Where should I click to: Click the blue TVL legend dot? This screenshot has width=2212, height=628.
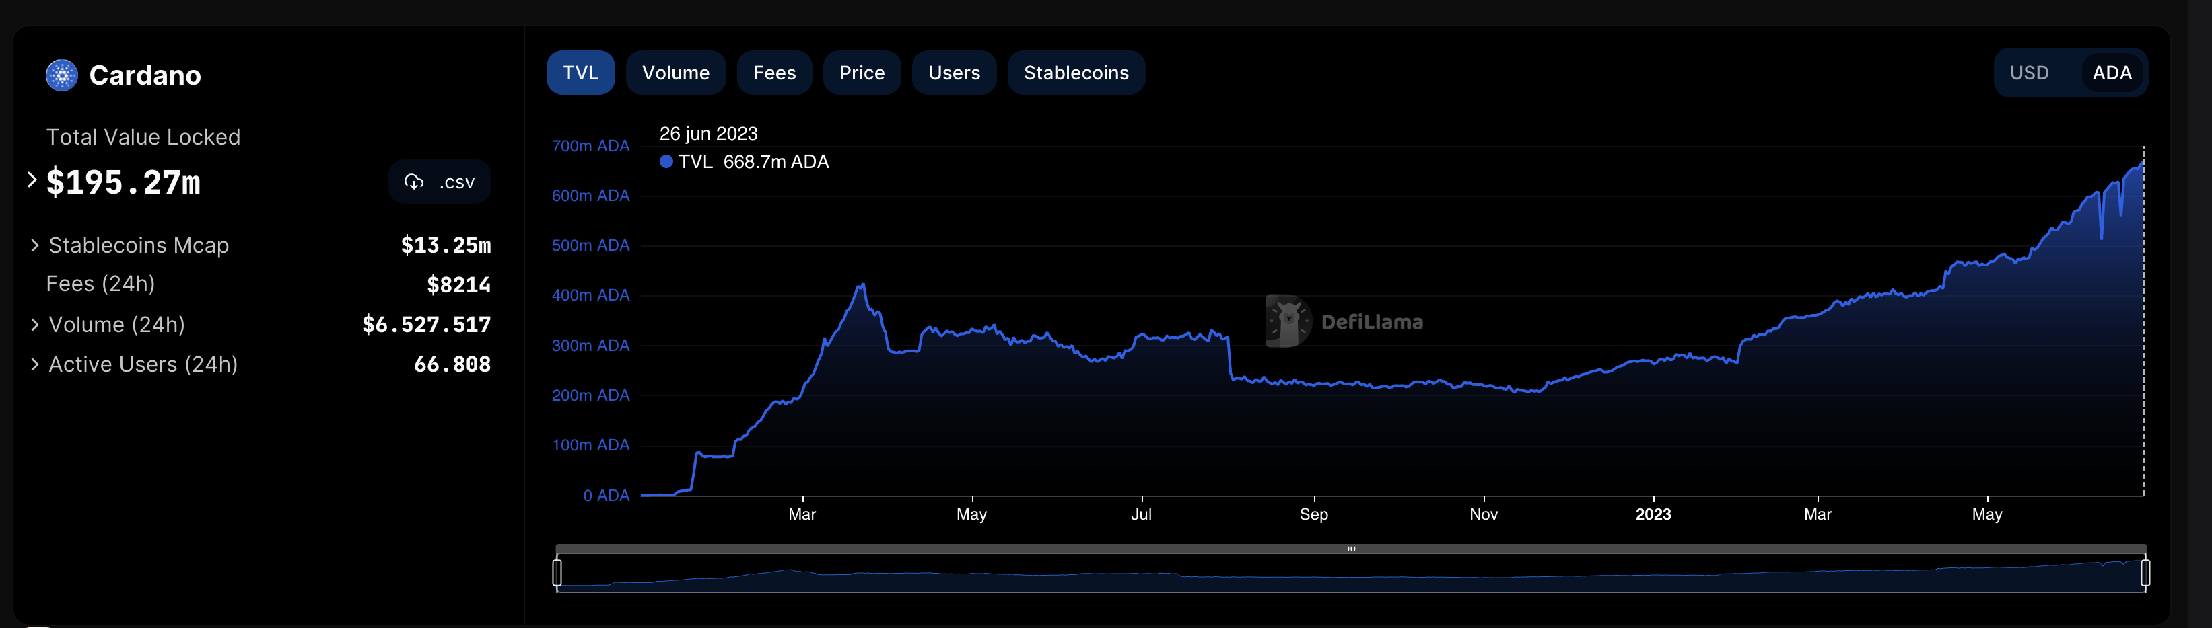[666, 162]
